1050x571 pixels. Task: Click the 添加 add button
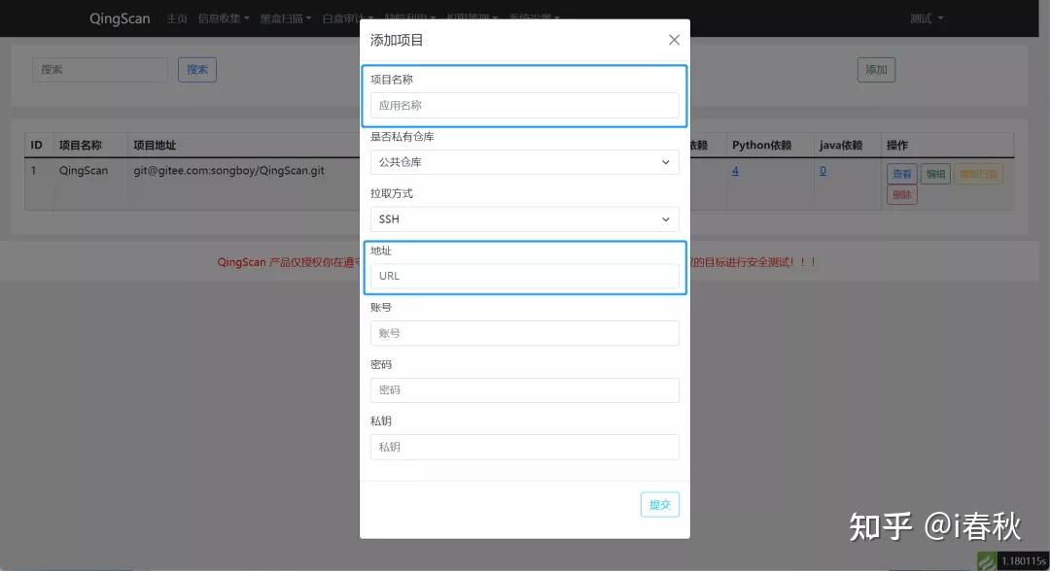875,69
